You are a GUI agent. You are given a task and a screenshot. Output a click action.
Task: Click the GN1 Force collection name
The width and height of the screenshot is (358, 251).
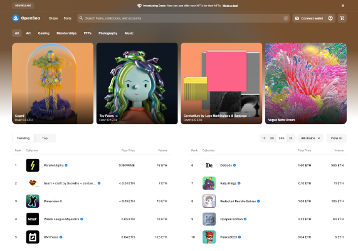51,237
